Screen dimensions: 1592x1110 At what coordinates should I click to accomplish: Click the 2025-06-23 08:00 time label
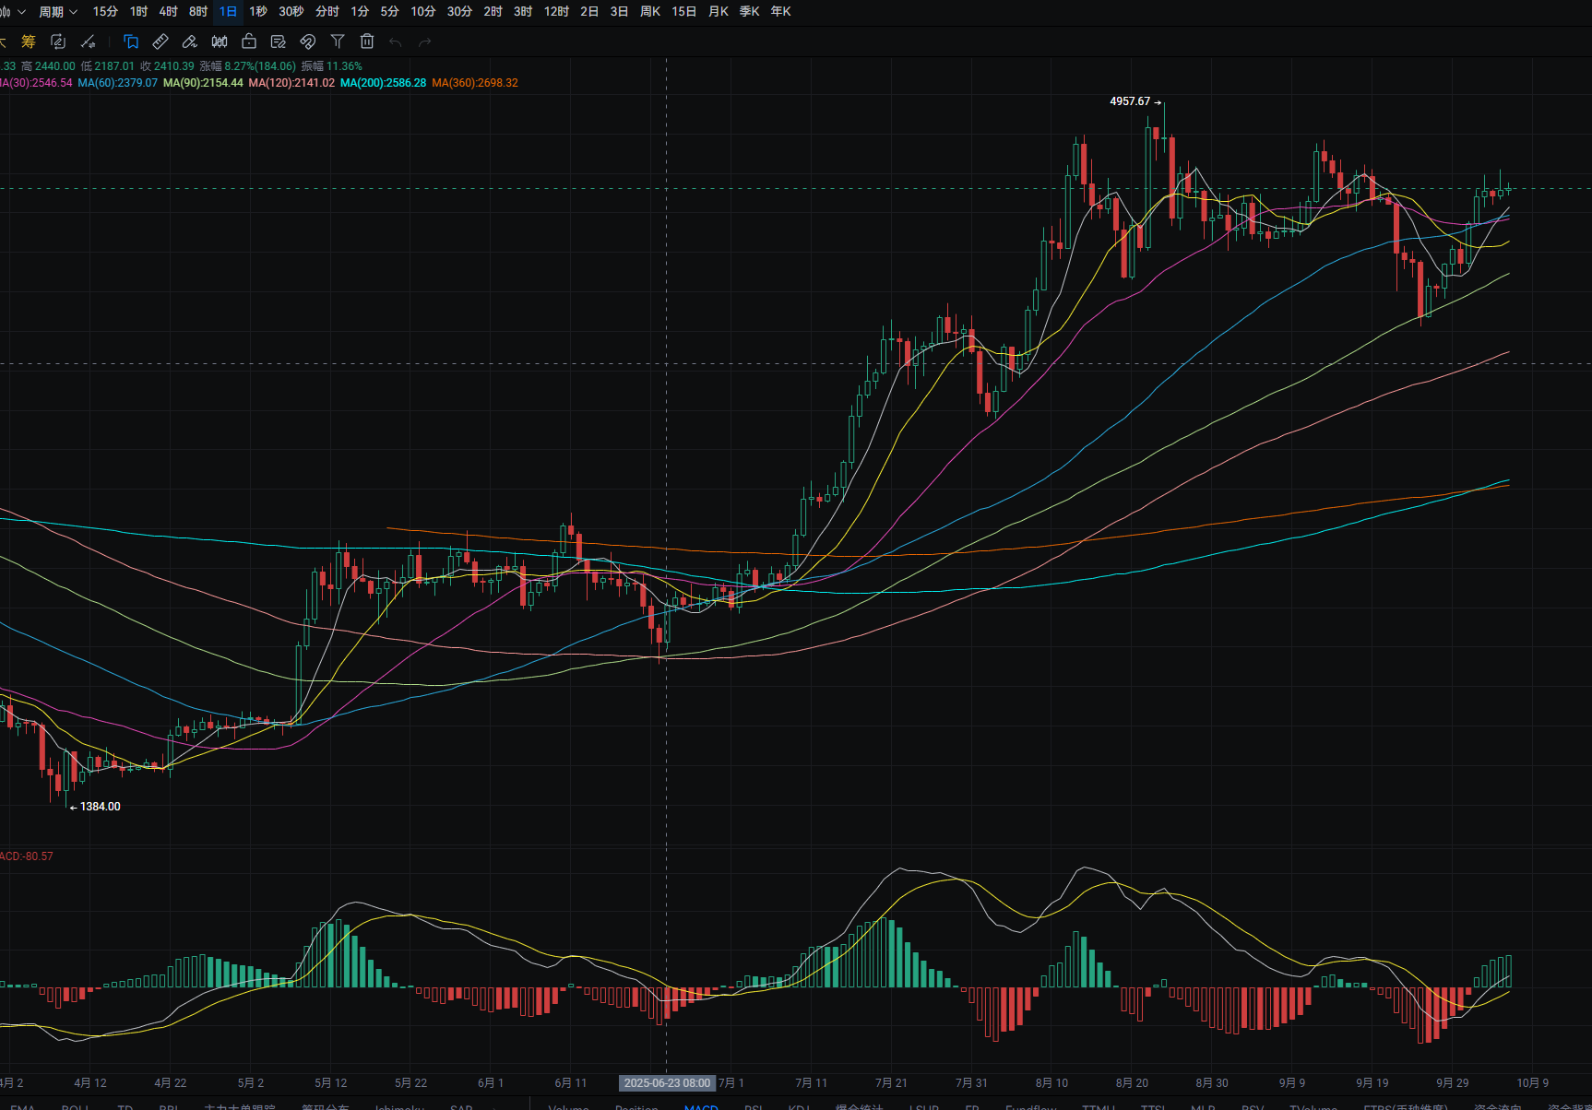click(x=667, y=1083)
